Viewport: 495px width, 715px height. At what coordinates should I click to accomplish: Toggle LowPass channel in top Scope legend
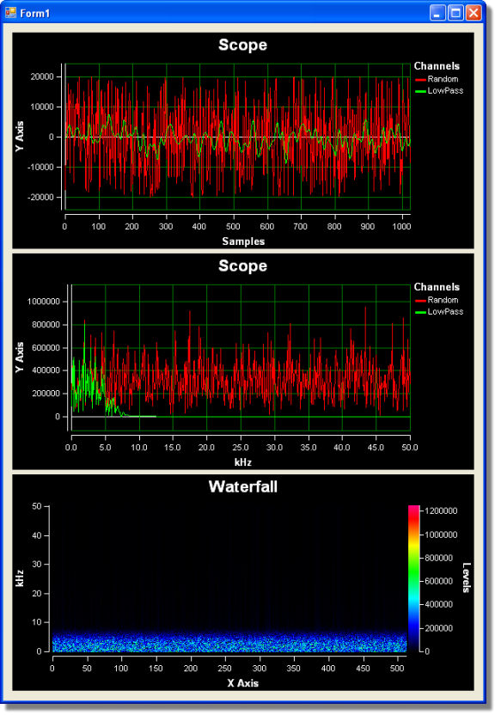click(445, 91)
